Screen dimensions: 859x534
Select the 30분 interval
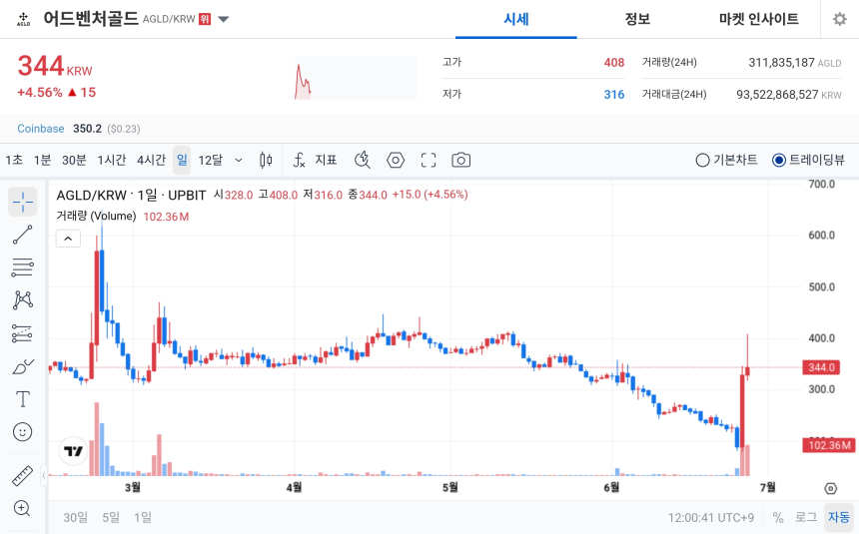[74, 160]
